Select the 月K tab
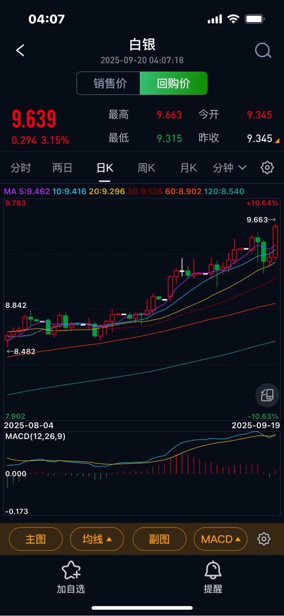The image size is (284, 616). pyautogui.click(x=189, y=168)
